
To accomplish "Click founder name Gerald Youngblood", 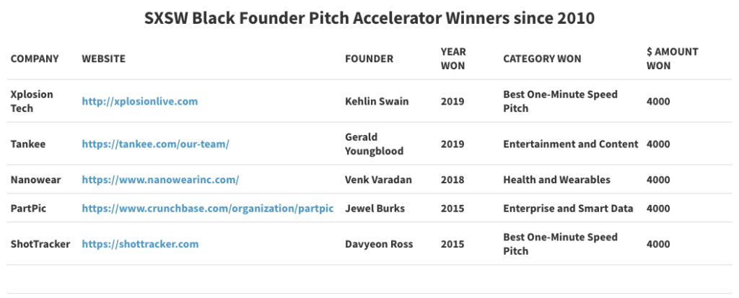I will pyautogui.click(x=375, y=144).
